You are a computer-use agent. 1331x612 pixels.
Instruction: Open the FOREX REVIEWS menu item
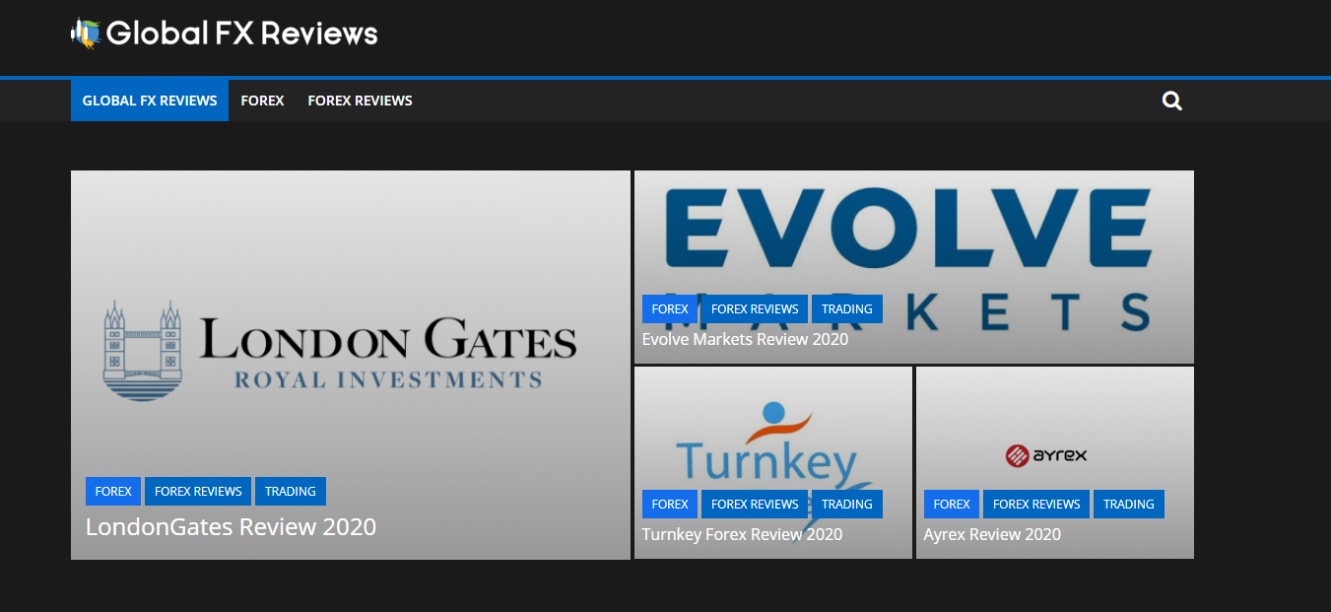360,101
